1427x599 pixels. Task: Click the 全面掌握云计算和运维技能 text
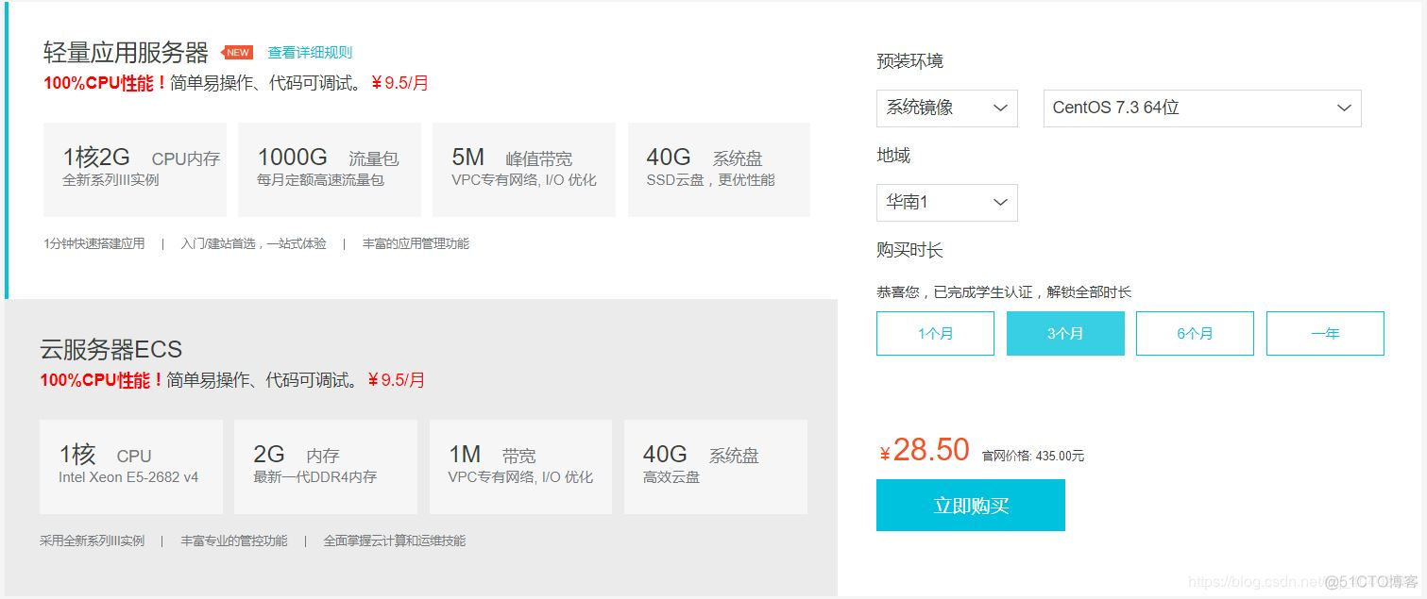tap(395, 541)
